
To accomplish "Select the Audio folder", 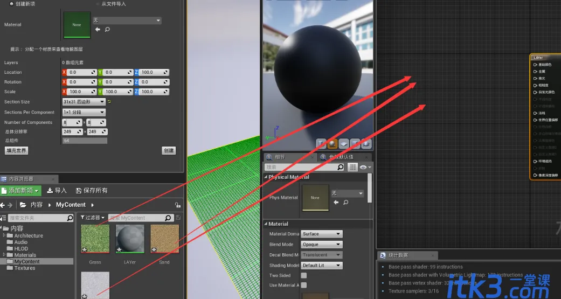I will 21,242.
